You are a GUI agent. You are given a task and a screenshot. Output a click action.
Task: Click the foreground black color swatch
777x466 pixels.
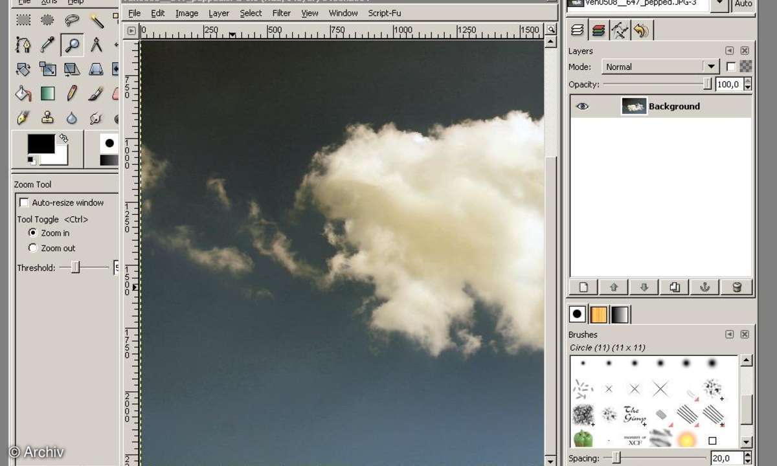pyautogui.click(x=42, y=144)
